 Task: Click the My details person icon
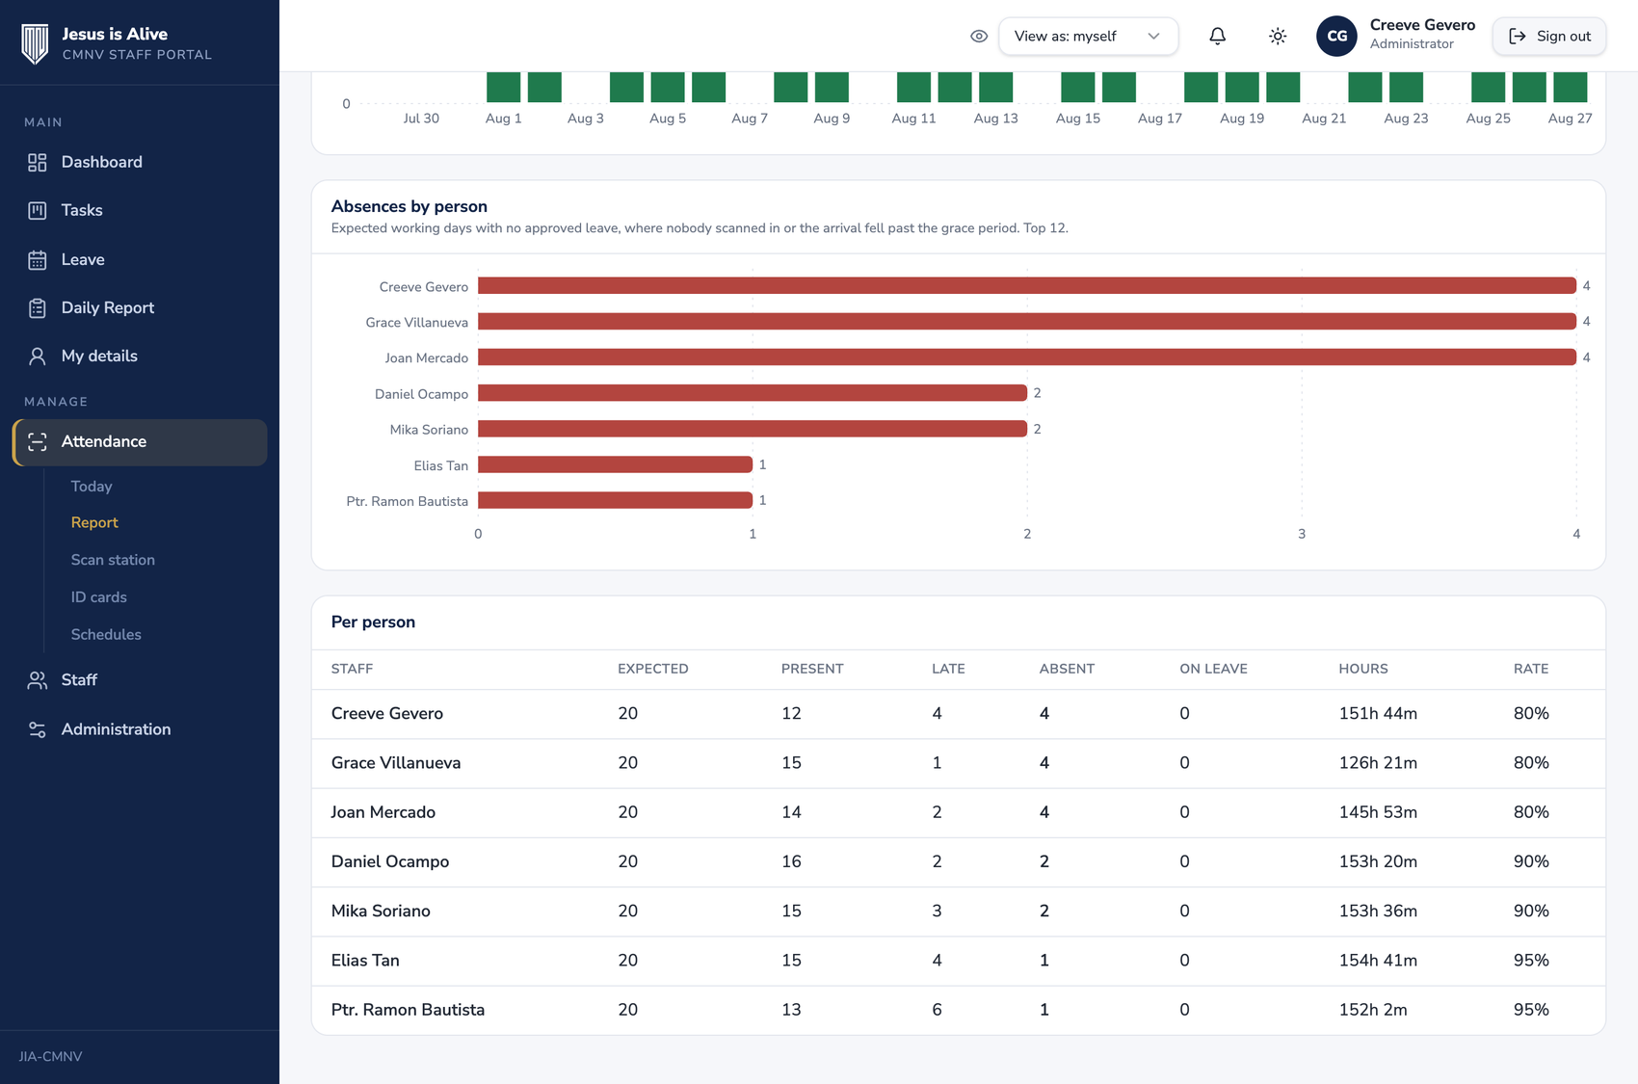(x=38, y=357)
